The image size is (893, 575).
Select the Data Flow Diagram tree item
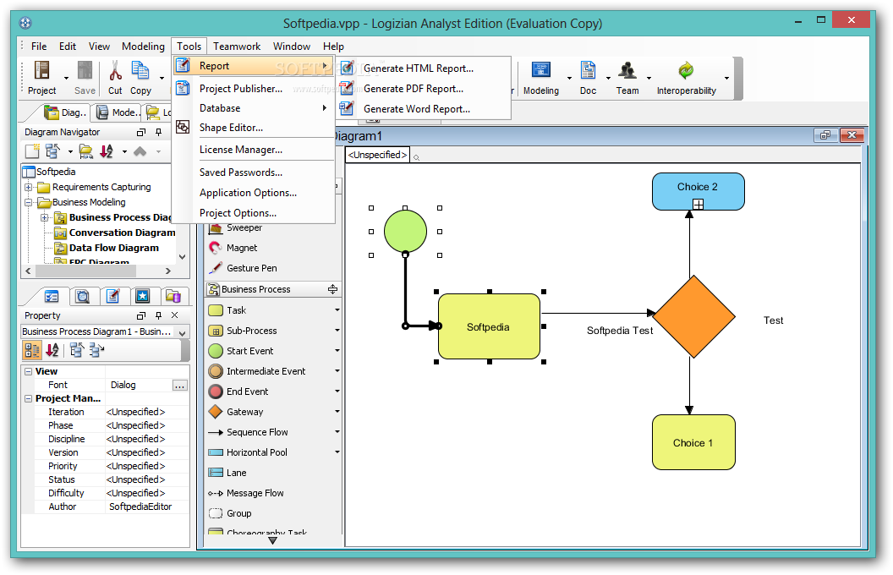point(114,249)
